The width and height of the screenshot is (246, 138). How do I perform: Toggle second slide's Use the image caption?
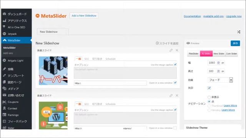(x=175, y=110)
